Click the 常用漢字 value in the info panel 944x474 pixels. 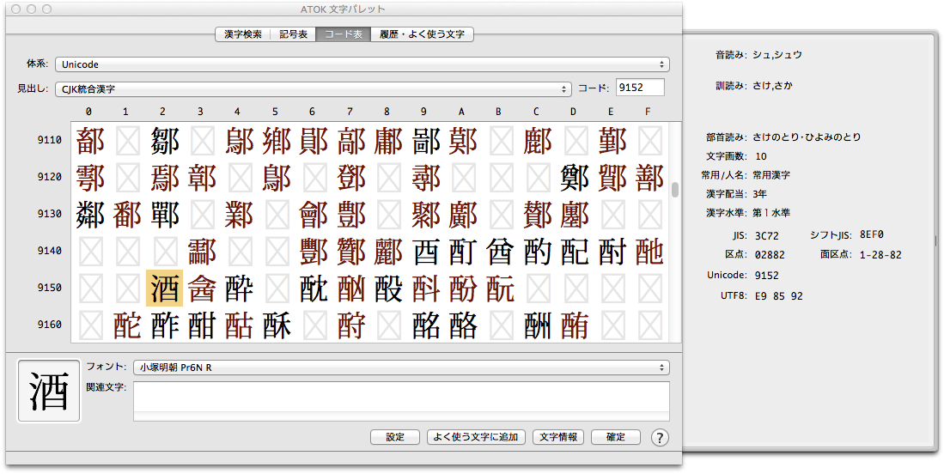pyautogui.click(x=771, y=175)
